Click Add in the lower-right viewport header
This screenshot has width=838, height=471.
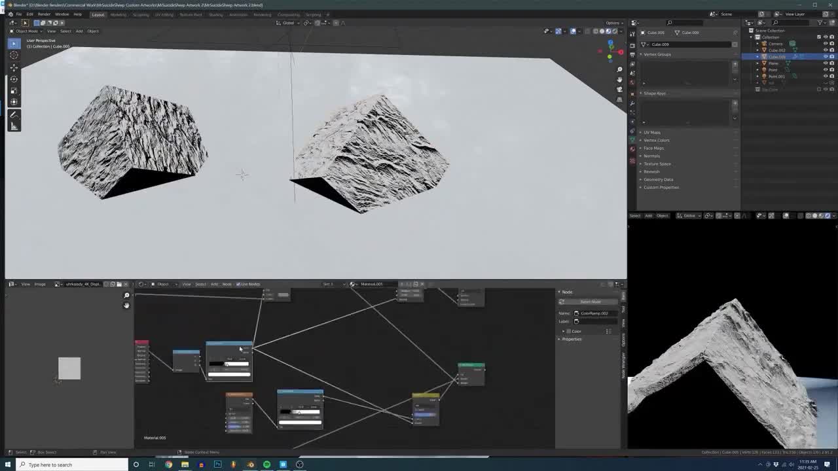click(x=648, y=215)
